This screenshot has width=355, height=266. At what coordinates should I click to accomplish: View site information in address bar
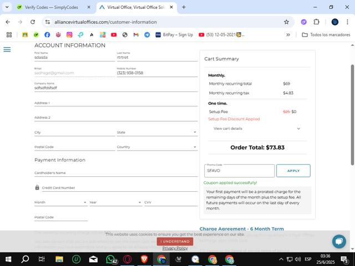pos(48,22)
